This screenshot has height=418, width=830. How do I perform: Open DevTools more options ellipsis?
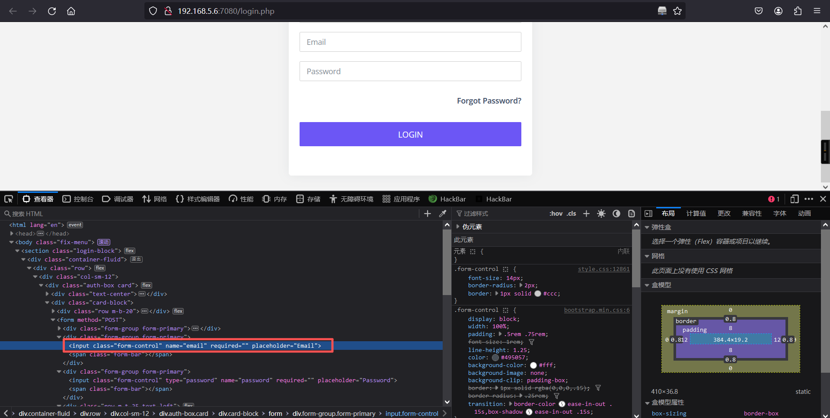point(809,199)
